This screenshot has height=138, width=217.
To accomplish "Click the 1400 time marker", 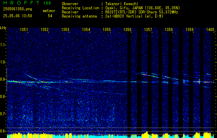I will tap(210, 29).
